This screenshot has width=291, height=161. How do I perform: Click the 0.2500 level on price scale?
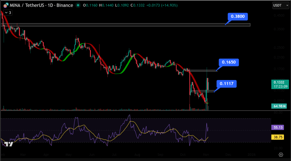pos(280,47)
